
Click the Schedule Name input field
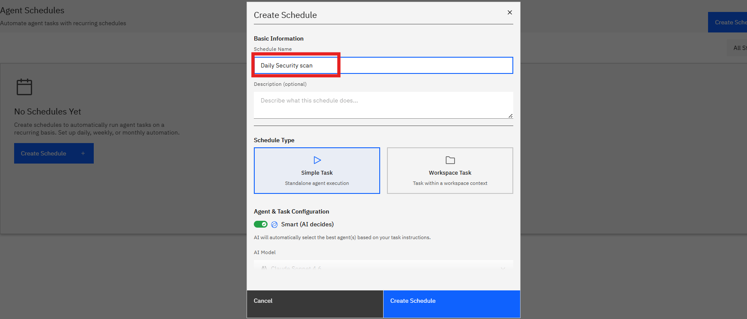(383, 65)
